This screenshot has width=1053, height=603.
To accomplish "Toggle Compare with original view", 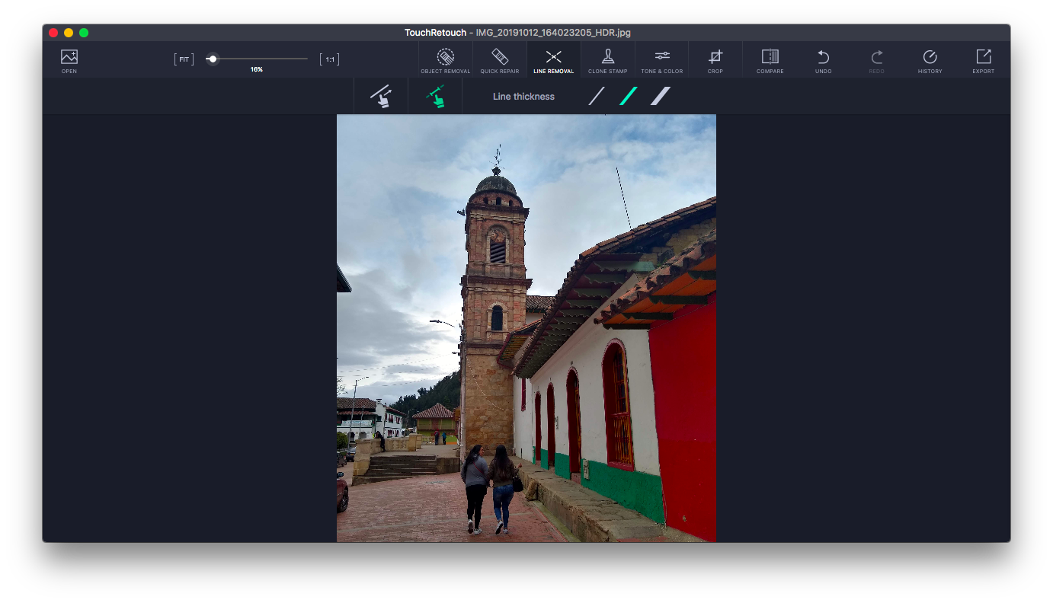I will pyautogui.click(x=770, y=60).
